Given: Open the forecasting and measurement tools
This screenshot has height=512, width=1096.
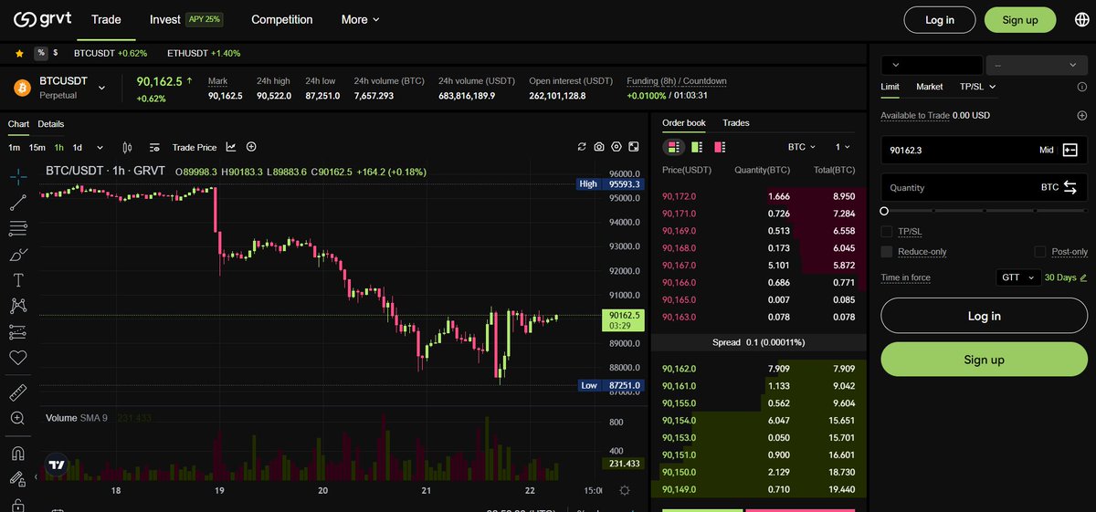Looking at the screenshot, I should click(18, 332).
